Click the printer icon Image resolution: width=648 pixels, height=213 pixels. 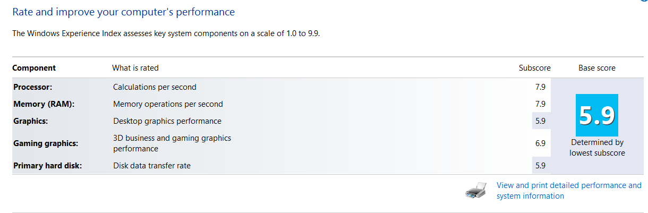click(x=475, y=191)
